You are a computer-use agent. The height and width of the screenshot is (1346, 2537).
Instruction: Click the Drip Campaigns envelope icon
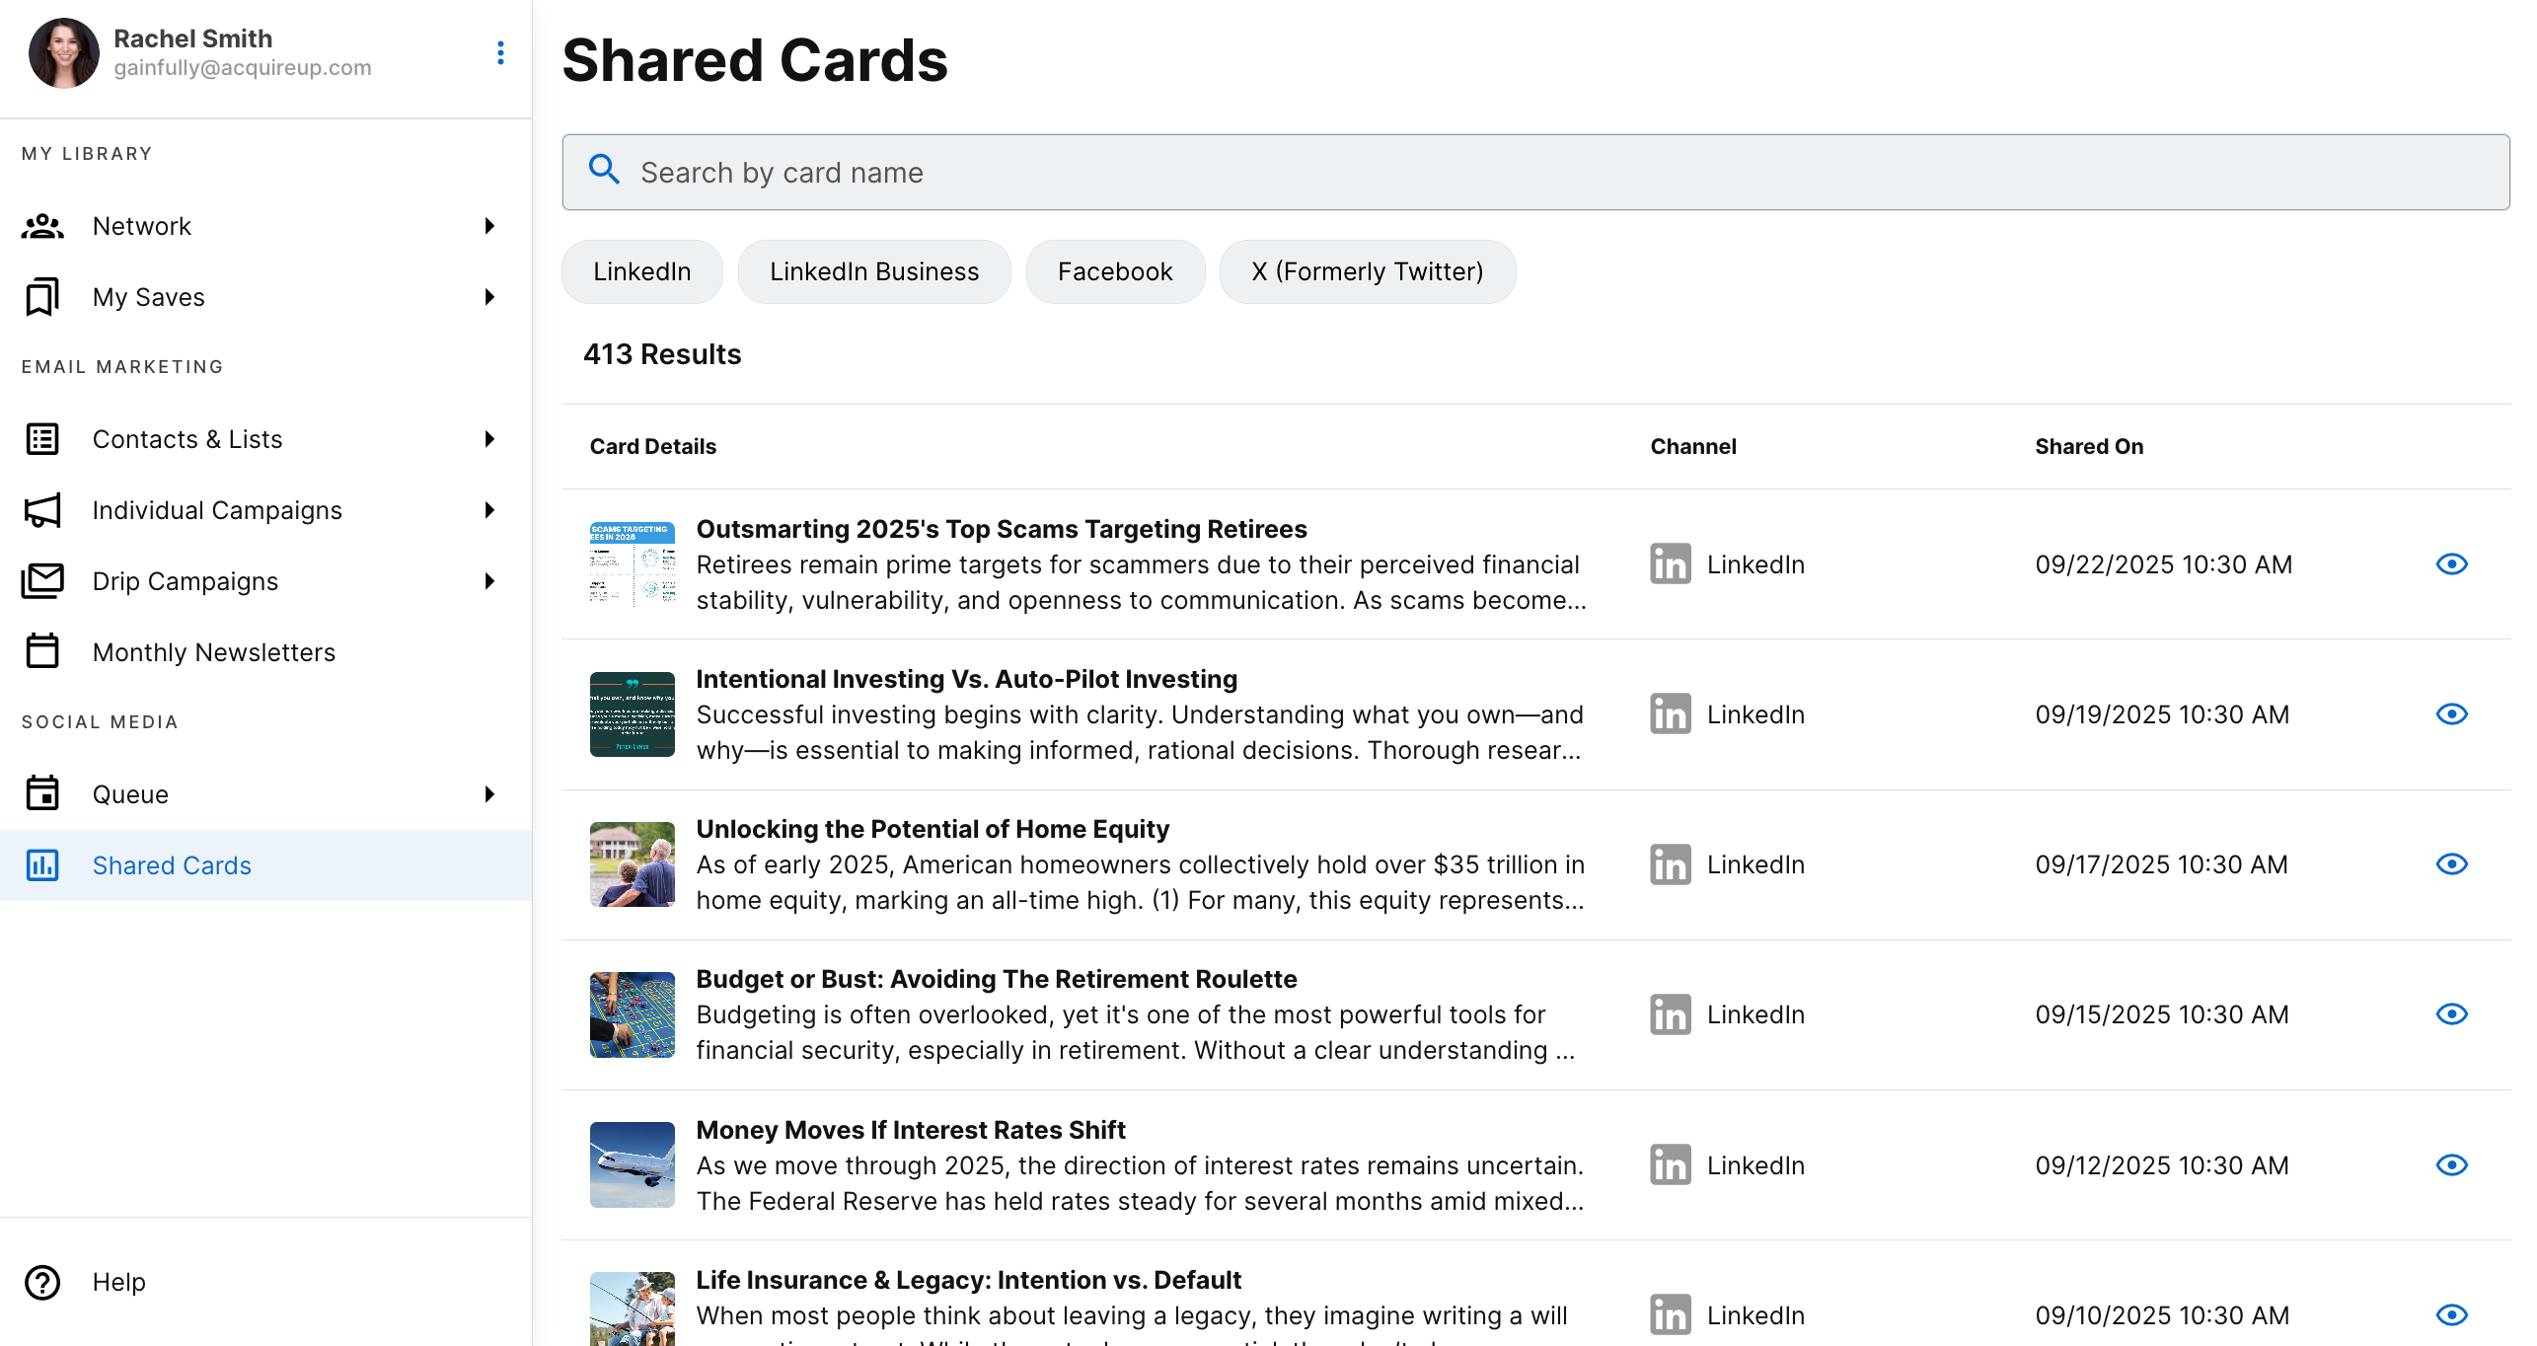coord(42,580)
